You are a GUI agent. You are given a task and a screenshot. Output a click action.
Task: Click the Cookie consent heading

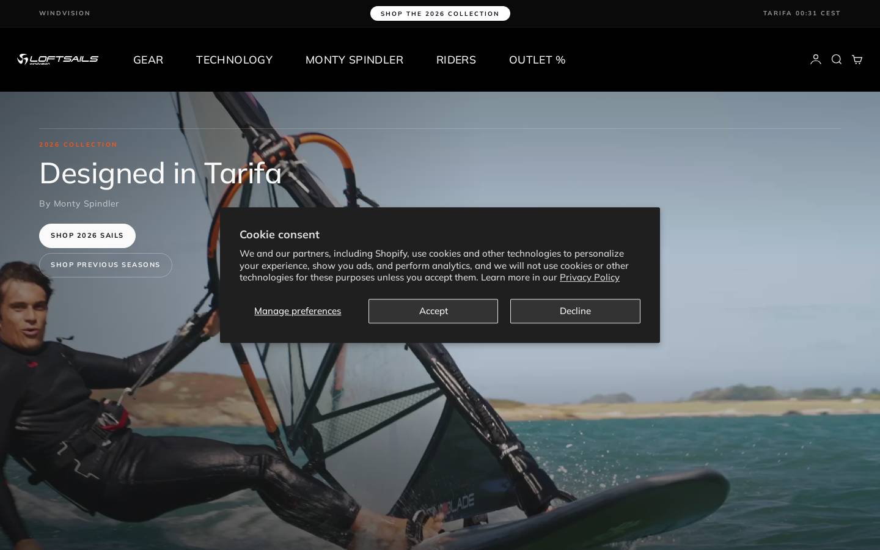click(x=279, y=235)
